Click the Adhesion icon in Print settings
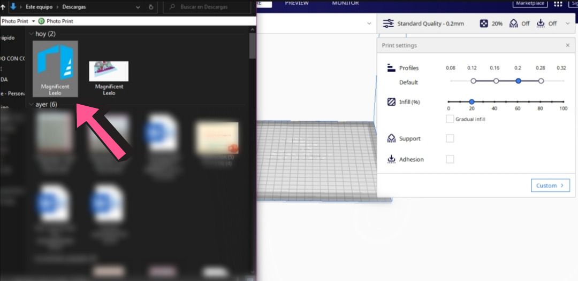The width and height of the screenshot is (578, 281). click(x=391, y=159)
